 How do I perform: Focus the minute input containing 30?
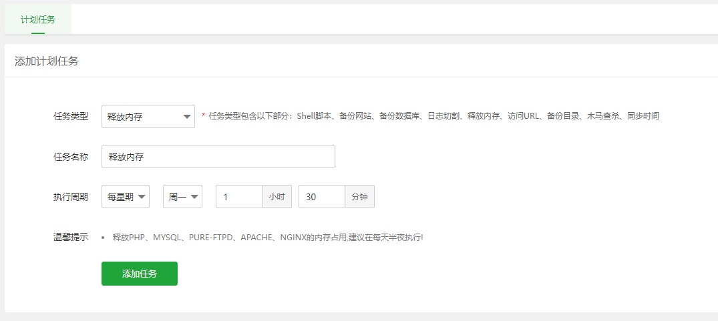(x=322, y=197)
